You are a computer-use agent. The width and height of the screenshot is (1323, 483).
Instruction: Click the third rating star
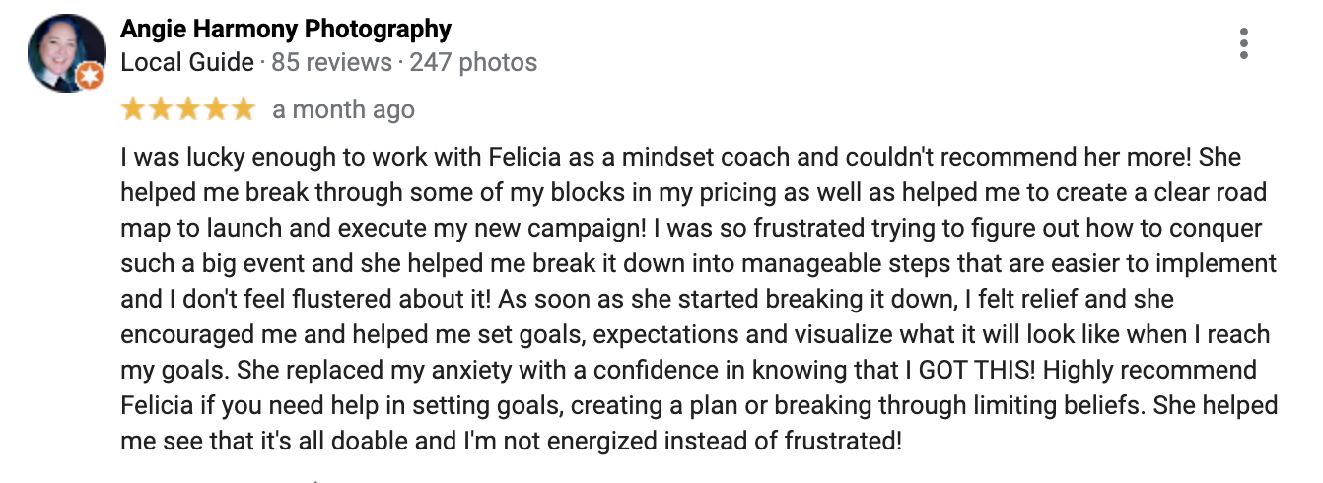[187, 110]
